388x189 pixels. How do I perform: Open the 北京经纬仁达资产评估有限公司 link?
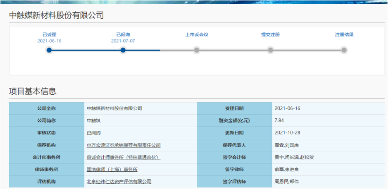(119, 182)
